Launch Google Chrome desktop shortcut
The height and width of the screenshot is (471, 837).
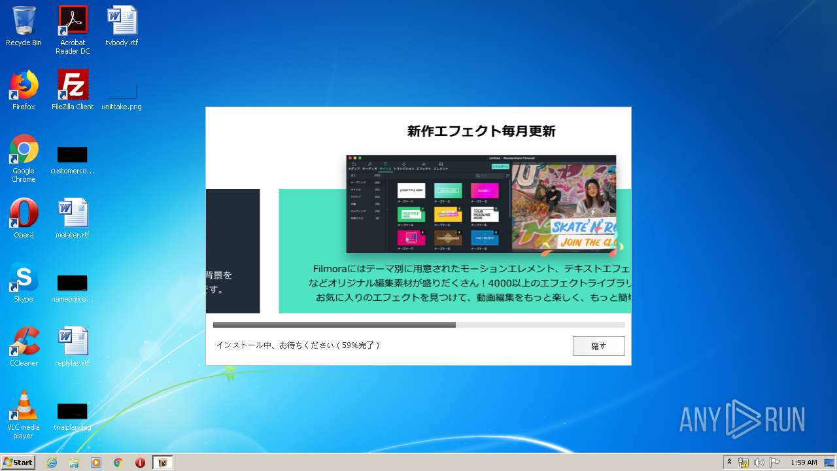point(24,158)
